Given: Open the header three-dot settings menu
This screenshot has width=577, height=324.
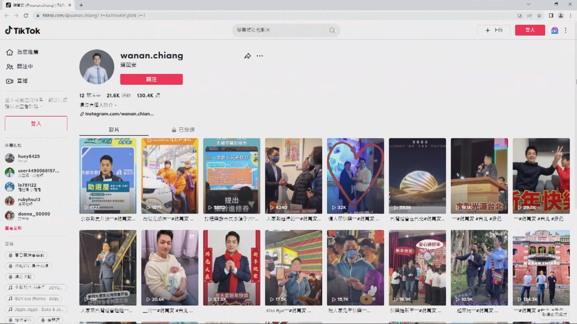Looking at the screenshot, I should click(566, 30).
